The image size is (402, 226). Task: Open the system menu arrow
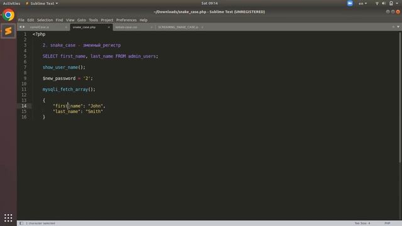[397, 3]
